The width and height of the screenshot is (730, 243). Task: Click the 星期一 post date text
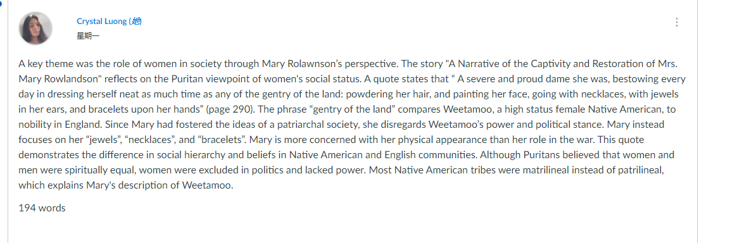click(88, 36)
